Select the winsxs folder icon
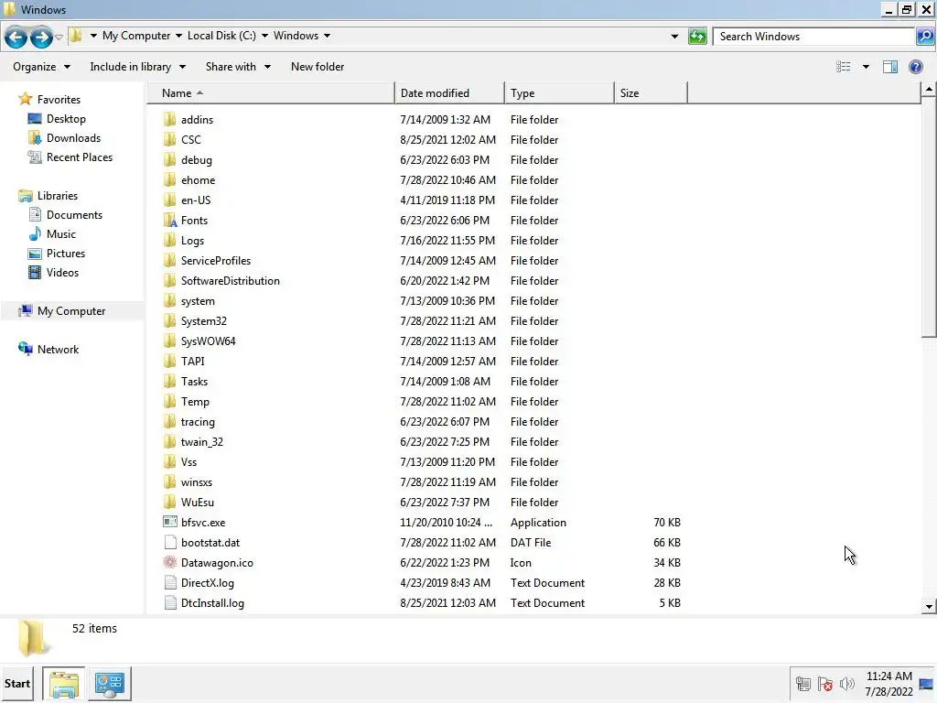Viewport: 937px width, 703px height. (169, 482)
